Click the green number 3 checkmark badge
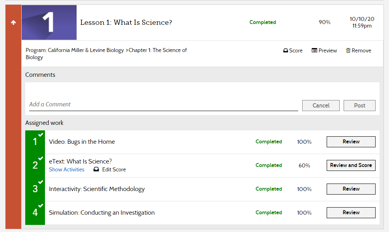Image resolution: width=389 pixels, height=232 pixels. click(x=35, y=189)
